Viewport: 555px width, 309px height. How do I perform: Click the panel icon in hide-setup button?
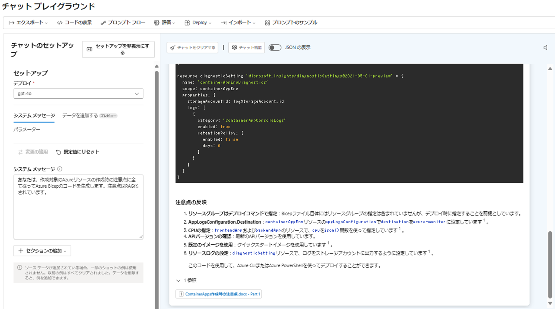[x=89, y=49]
